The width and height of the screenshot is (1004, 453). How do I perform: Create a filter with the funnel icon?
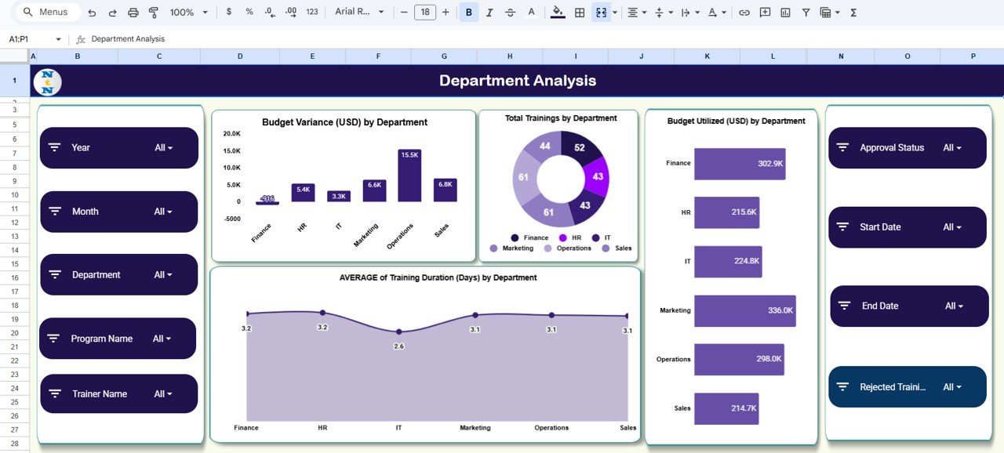click(x=806, y=12)
